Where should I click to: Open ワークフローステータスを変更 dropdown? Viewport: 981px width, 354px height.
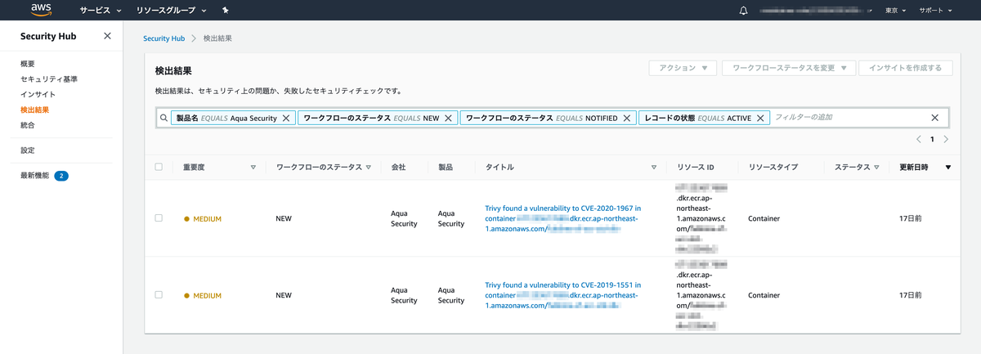789,69
